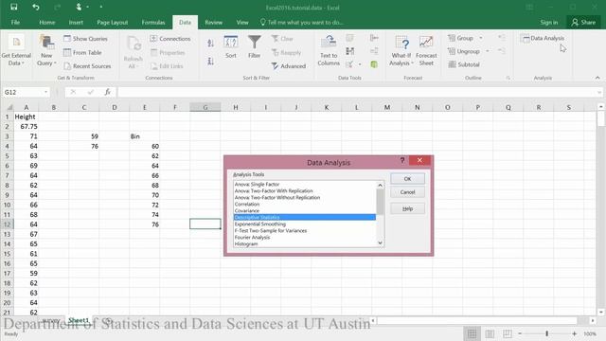The height and width of the screenshot is (341, 606).
Task: Open the File tab
Action: pyautogui.click(x=15, y=23)
